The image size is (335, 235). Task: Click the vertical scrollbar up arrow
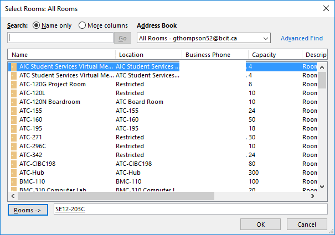(322, 67)
